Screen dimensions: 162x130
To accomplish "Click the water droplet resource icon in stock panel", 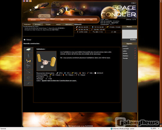I will tap(93, 27).
